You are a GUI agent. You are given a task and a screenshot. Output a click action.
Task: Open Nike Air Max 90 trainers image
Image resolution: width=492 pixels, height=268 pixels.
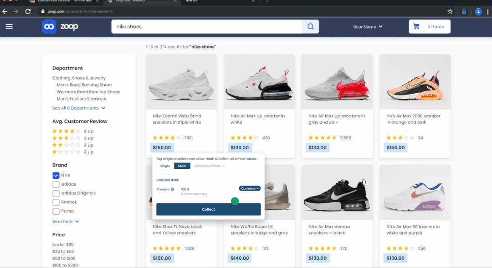[415, 192]
